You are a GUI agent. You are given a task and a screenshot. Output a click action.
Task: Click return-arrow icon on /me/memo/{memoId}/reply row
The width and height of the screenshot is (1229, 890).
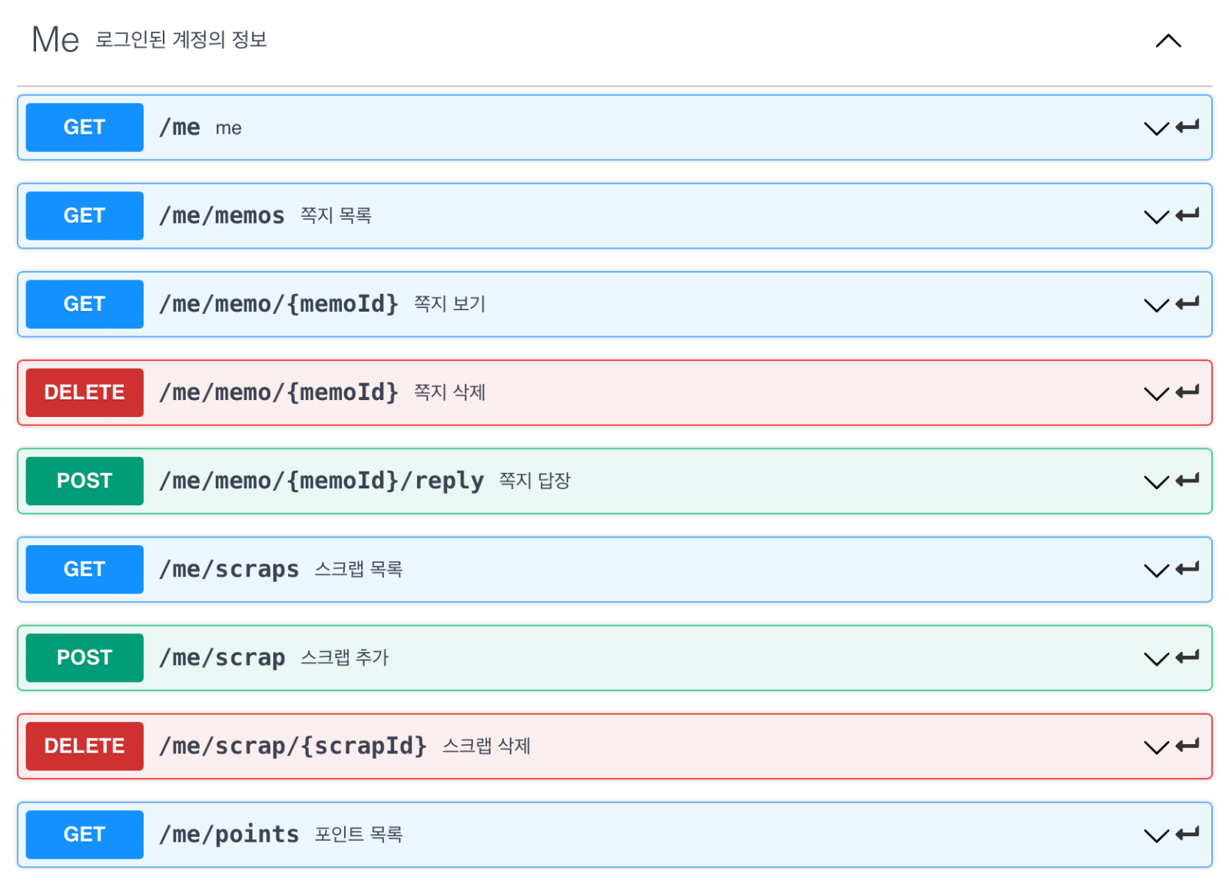[1187, 480]
